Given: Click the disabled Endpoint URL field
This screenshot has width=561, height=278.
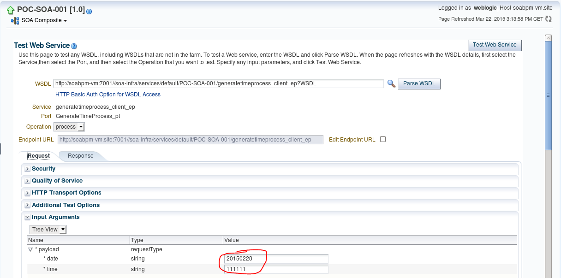Looking at the screenshot, I should [190, 140].
